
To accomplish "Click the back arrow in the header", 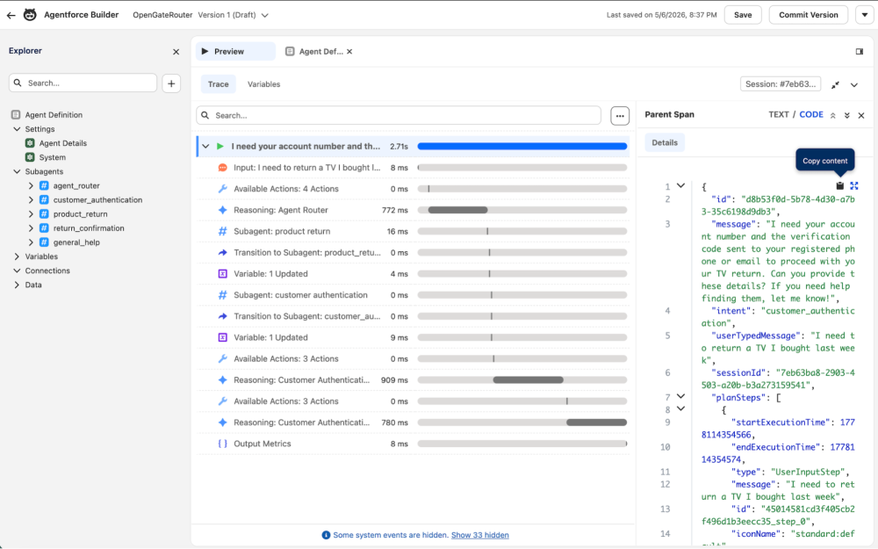I will point(11,15).
